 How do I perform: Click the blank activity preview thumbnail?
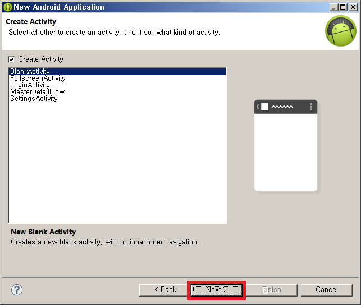pos(286,145)
